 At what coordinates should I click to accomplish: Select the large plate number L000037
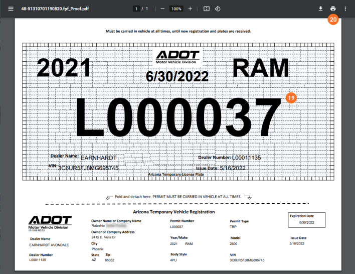(x=178, y=117)
